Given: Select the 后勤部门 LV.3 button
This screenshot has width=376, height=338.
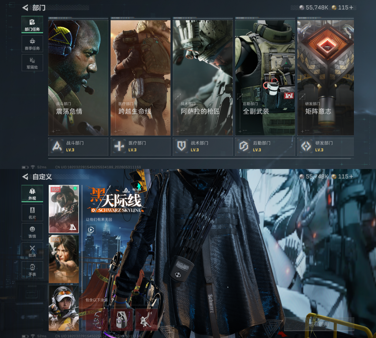Looking at the screenshot, I should pos(265,146).
